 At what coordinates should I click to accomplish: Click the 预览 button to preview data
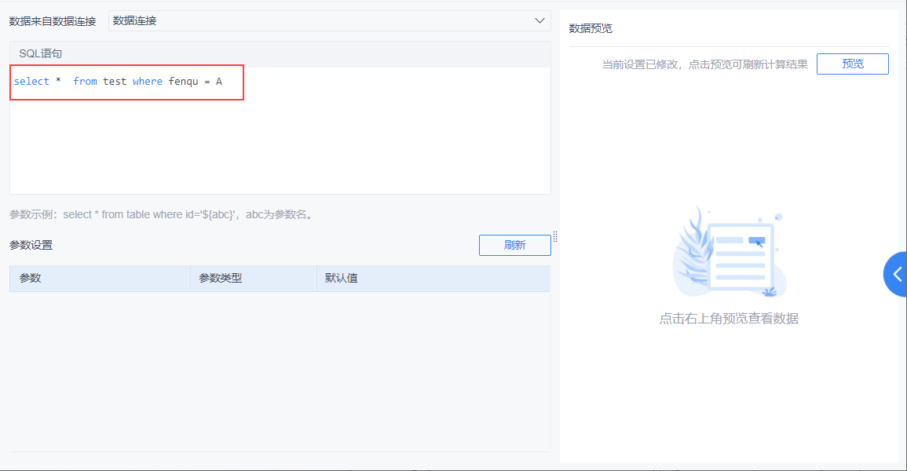click(852, 64)
